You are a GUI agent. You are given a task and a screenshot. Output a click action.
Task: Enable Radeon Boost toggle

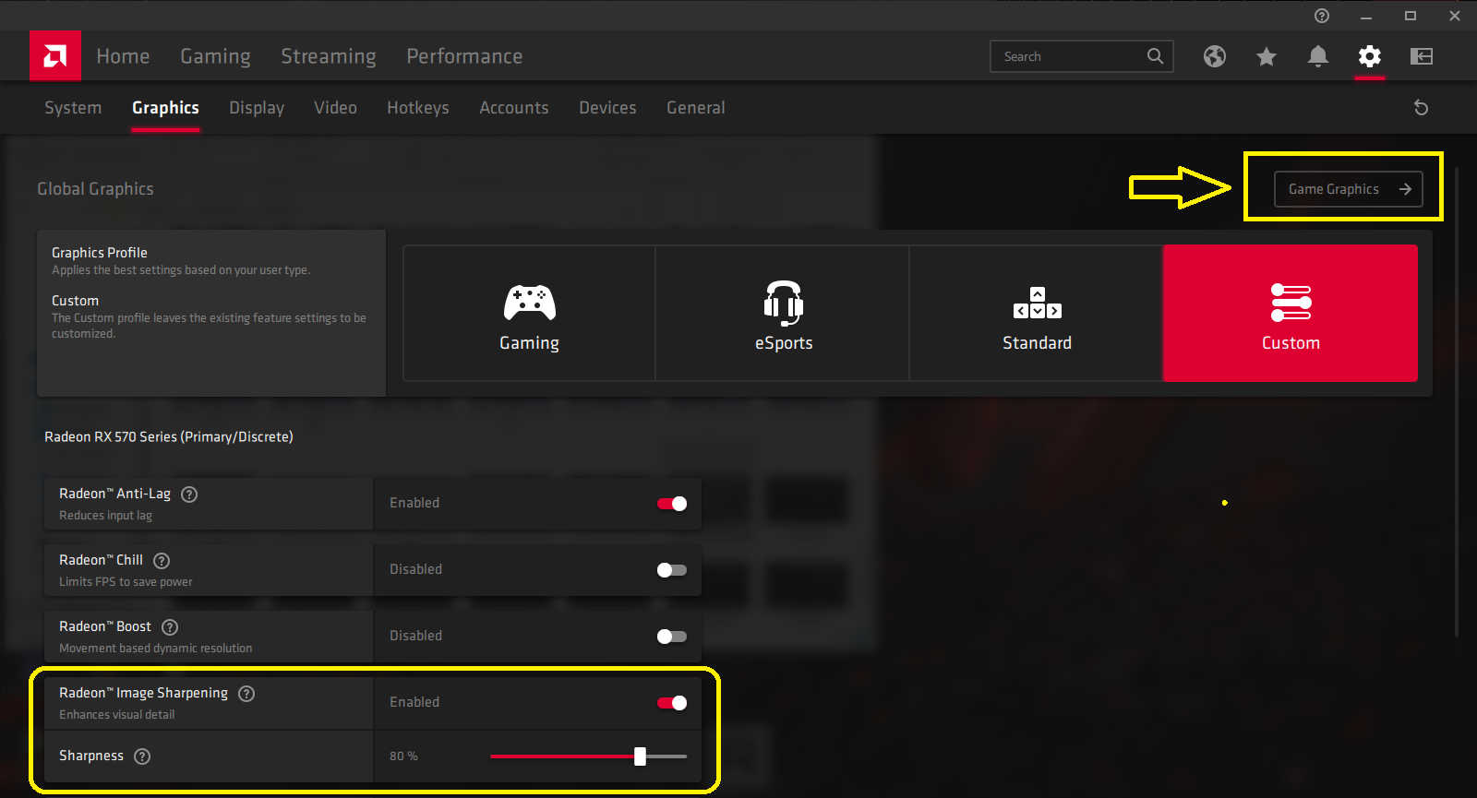(672, 637)
